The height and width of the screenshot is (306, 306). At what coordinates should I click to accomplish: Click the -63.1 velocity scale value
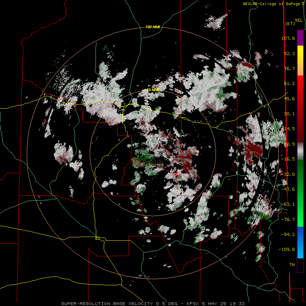click(x=288, y=204)
